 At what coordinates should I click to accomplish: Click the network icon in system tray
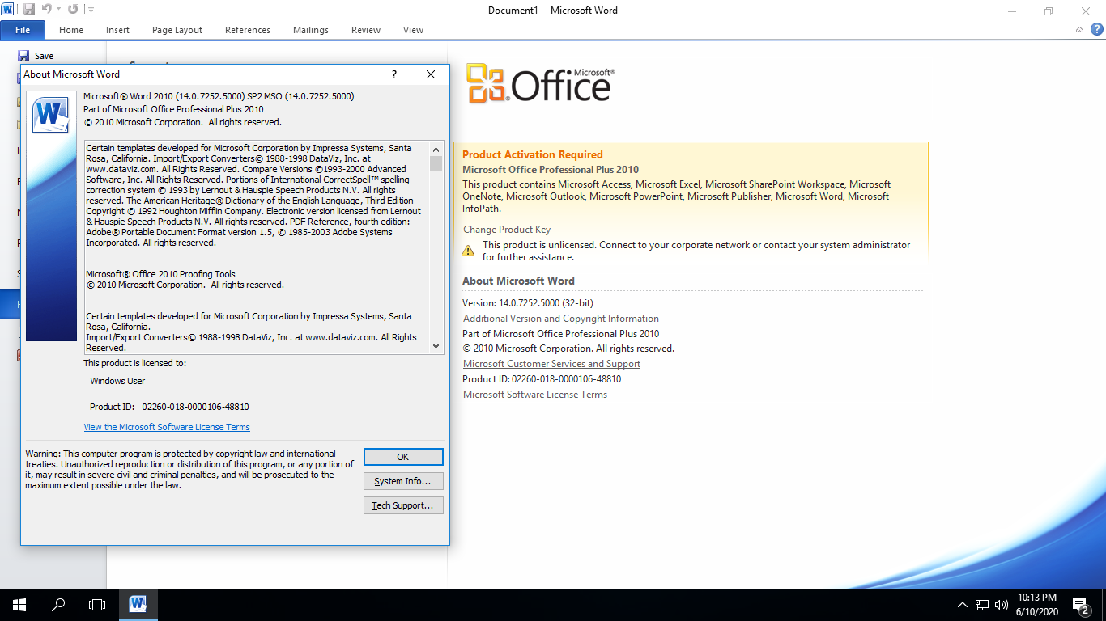click(982, 605)
